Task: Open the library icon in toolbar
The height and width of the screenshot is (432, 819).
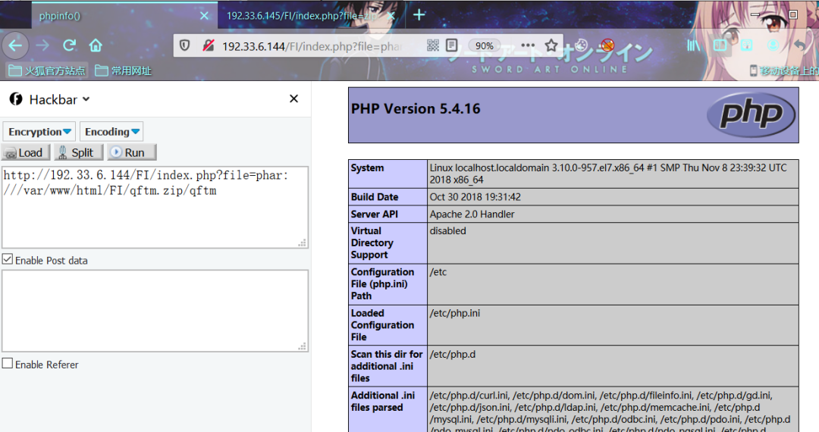Action: [x=694, y=45]
